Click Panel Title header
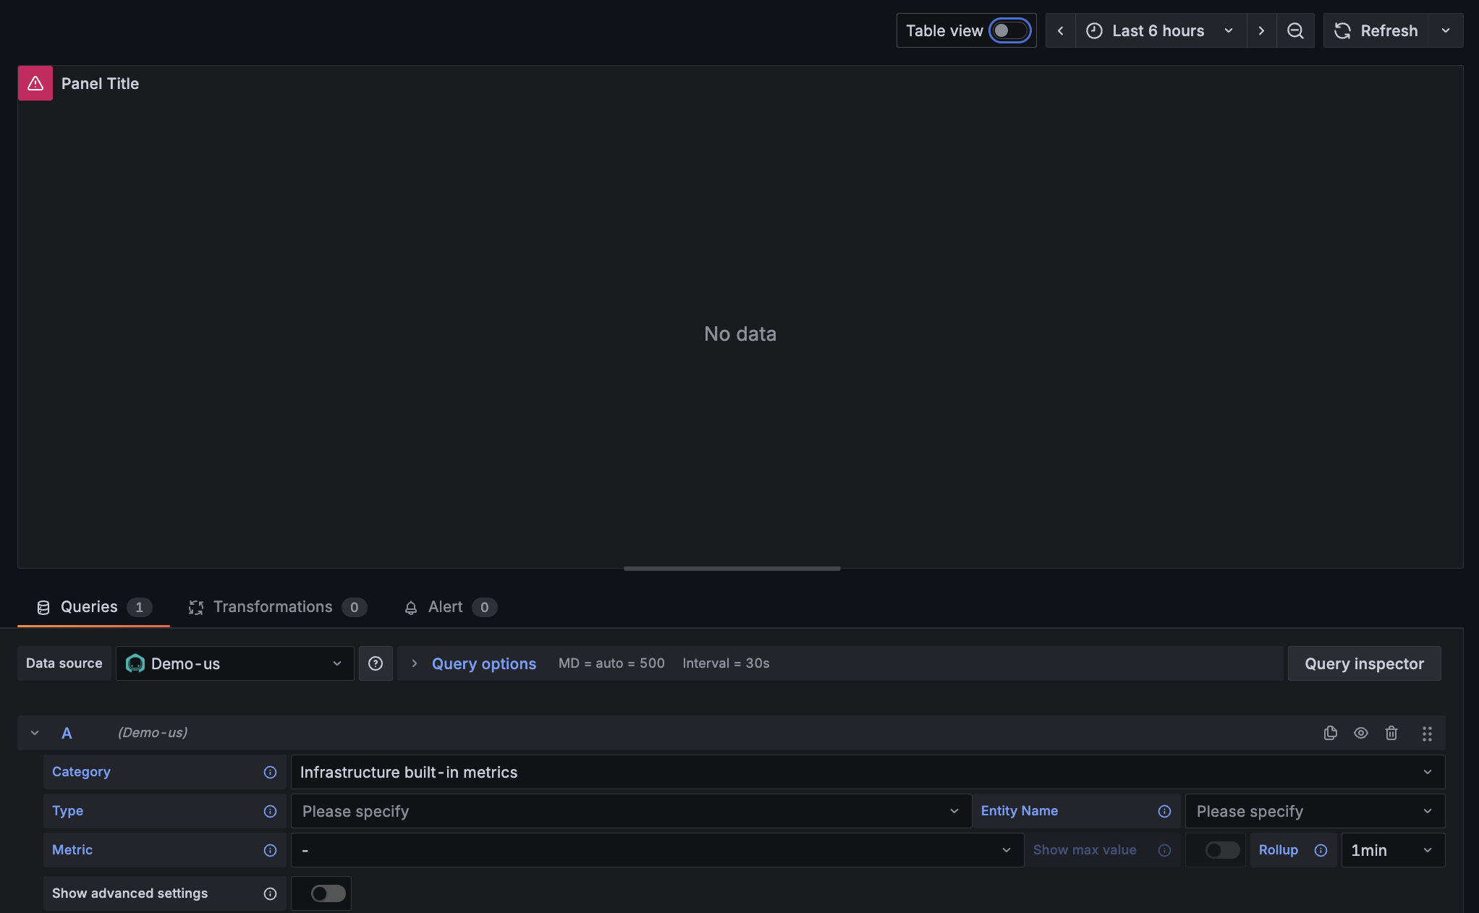 (x=100, y=83)
